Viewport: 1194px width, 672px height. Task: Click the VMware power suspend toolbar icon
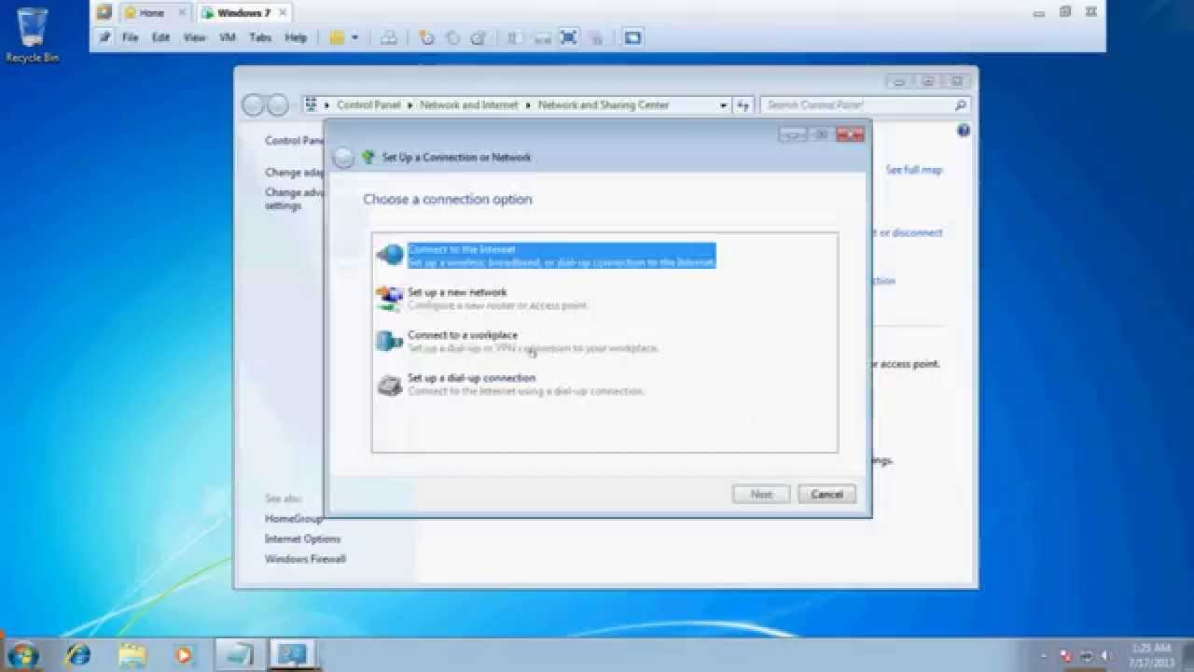pyautogui.click(x=337, y=37)
